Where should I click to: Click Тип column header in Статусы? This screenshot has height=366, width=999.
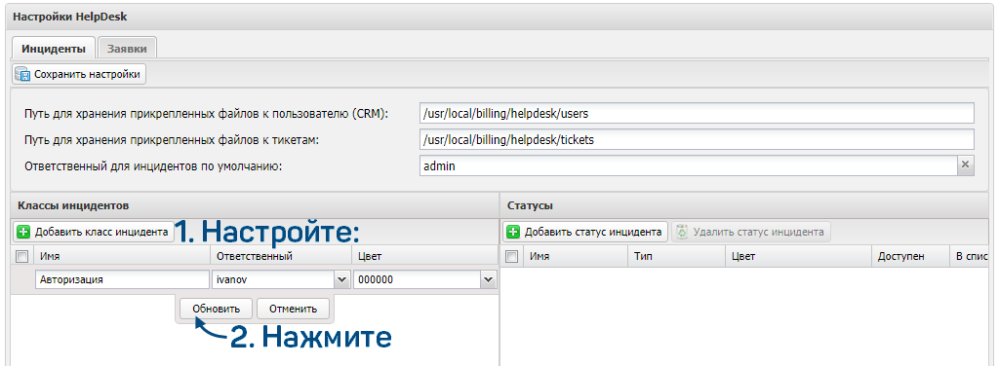point(677,256)
